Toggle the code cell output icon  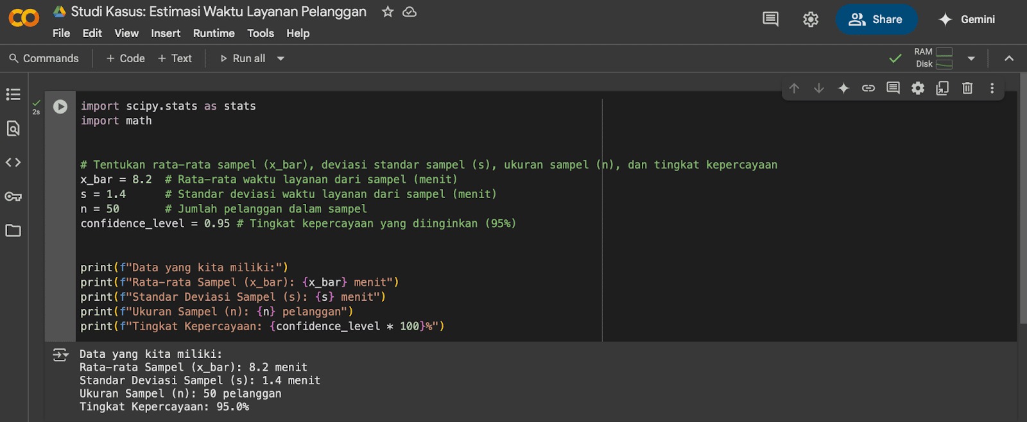(60, 355)
